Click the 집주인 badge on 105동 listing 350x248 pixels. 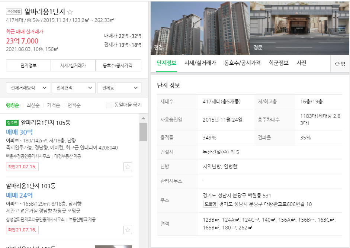coord(12,123)
